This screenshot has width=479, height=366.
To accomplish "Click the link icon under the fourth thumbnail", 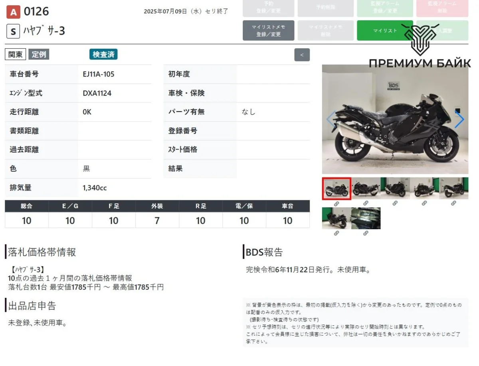I will [424, 203].
